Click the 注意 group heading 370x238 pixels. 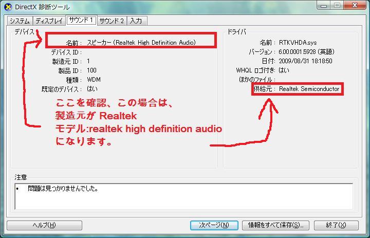point(21,177)
